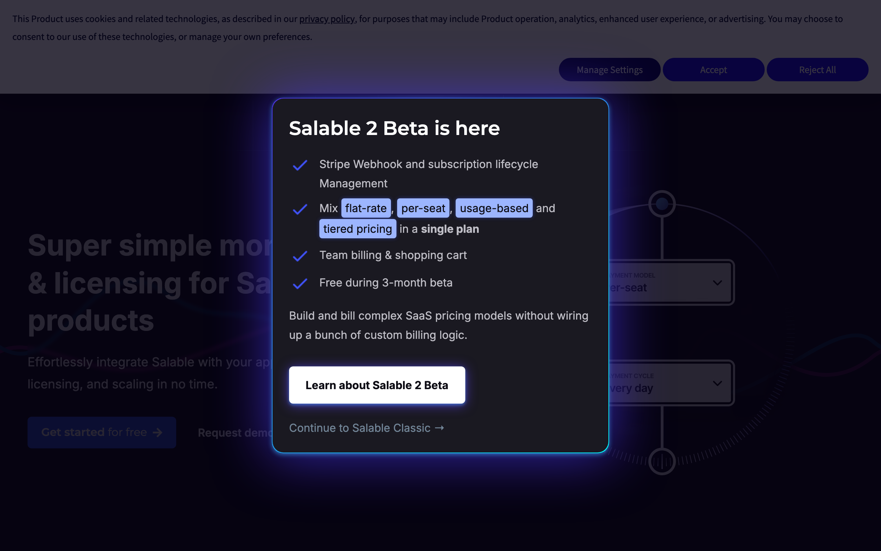Open the per-seat payment model selector
The height and width of the screenshot is (551, 881).
click(x=670, y=283)
